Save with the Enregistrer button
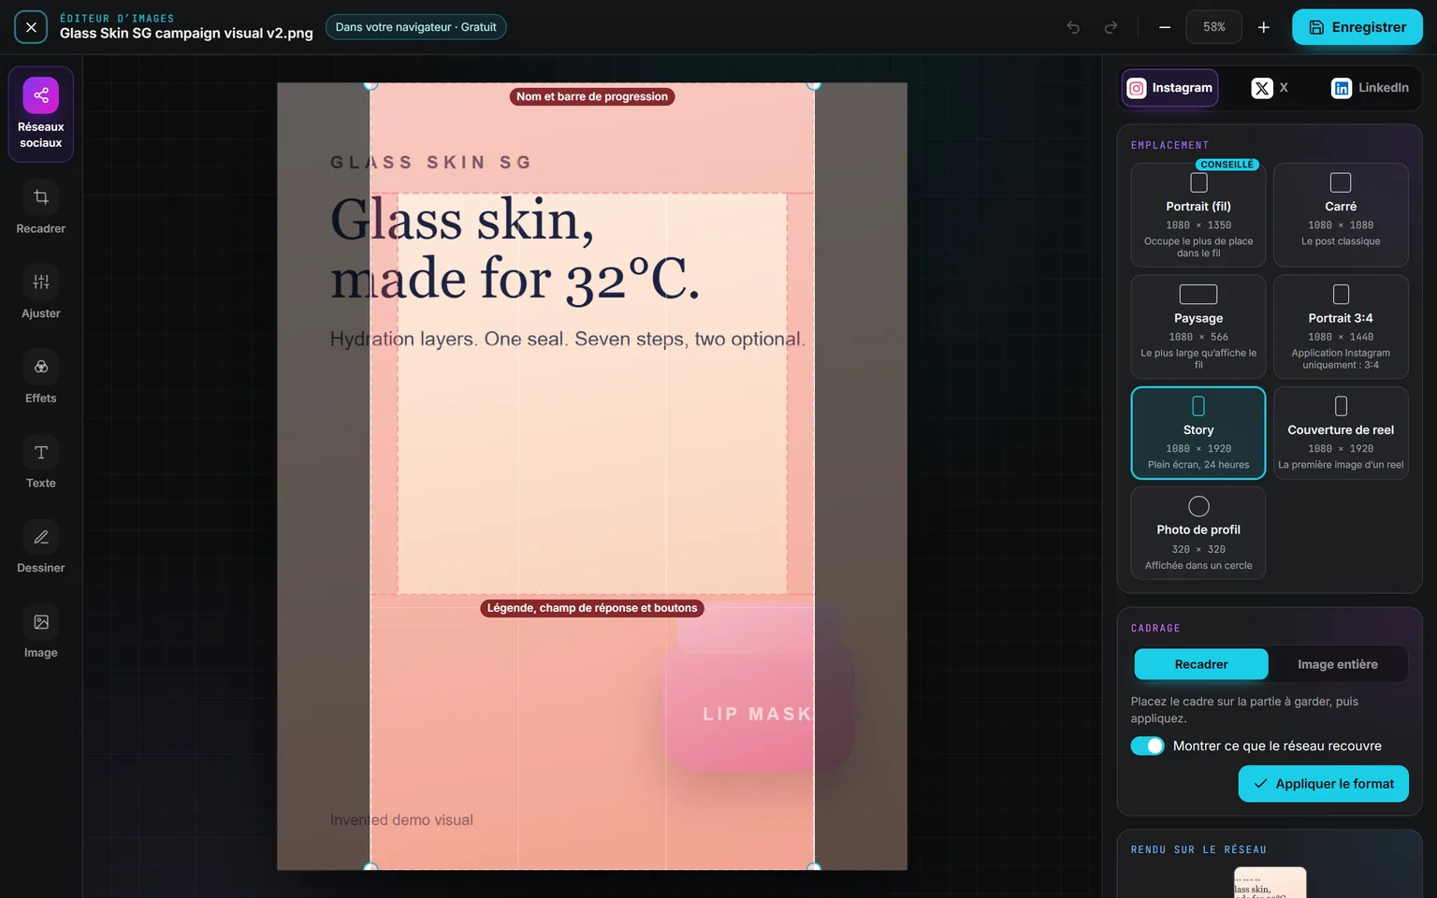Viewport: 1437px width, 898px height. tap(1357, 27)
